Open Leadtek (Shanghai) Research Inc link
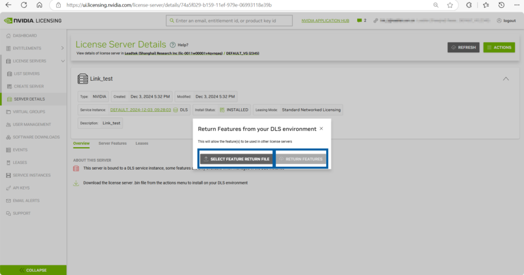 (173, 53)
